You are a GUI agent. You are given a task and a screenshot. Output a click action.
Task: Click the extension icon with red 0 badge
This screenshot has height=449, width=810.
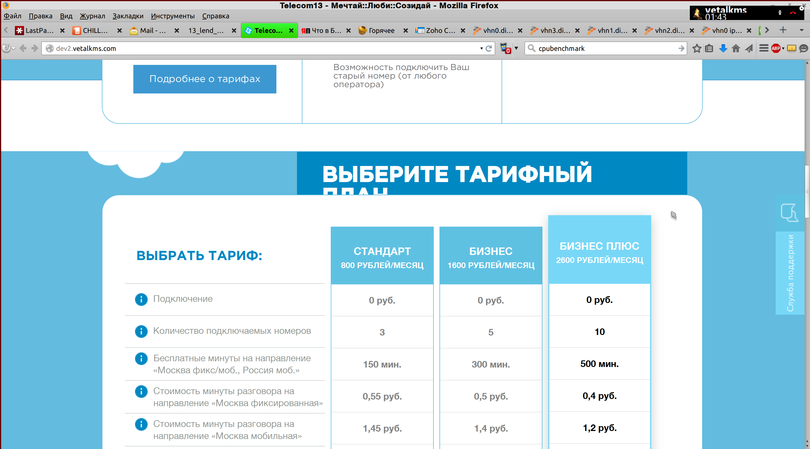tap(505, 48)
